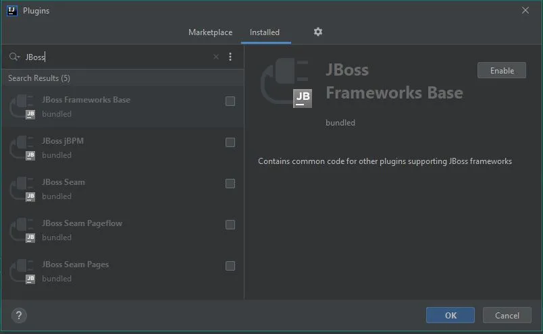This screenshot has width=543, height=334.
Task: Select the Installed tab
Action: 265,32
